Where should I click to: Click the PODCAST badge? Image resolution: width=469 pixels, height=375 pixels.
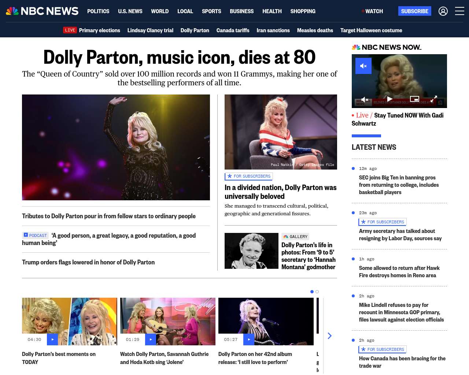click(35, 235)
